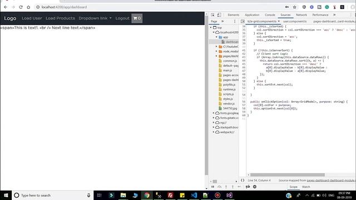This screenshot has height=200, width=356.
Task: Select the Scope debugger tab
Action: point(293,187)
